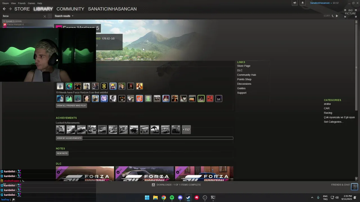Open the filter options icon beside search
This screenshot has width=360, height=202.
pyautogui.click(x=50, y=16)
